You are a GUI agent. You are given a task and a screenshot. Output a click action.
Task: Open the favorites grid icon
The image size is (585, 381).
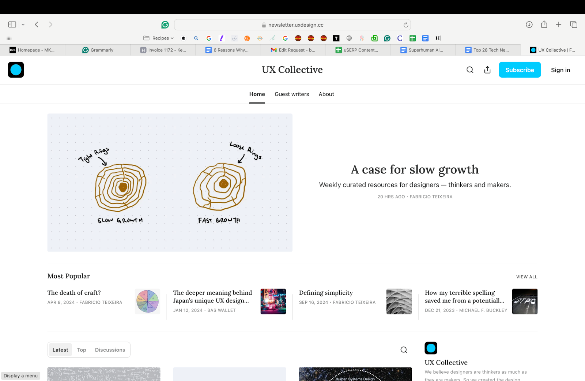pos(9,38)
